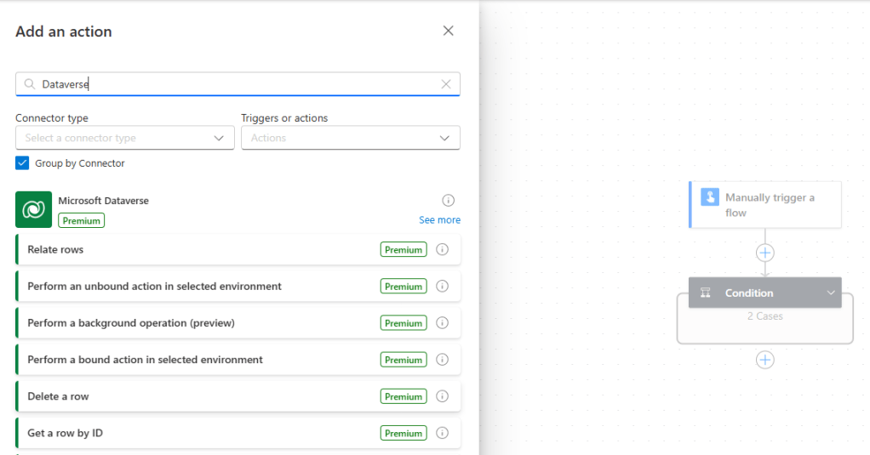The image size is (870, 455).
Task: Click info icon for Relate rows
Action: coord(442,250)
